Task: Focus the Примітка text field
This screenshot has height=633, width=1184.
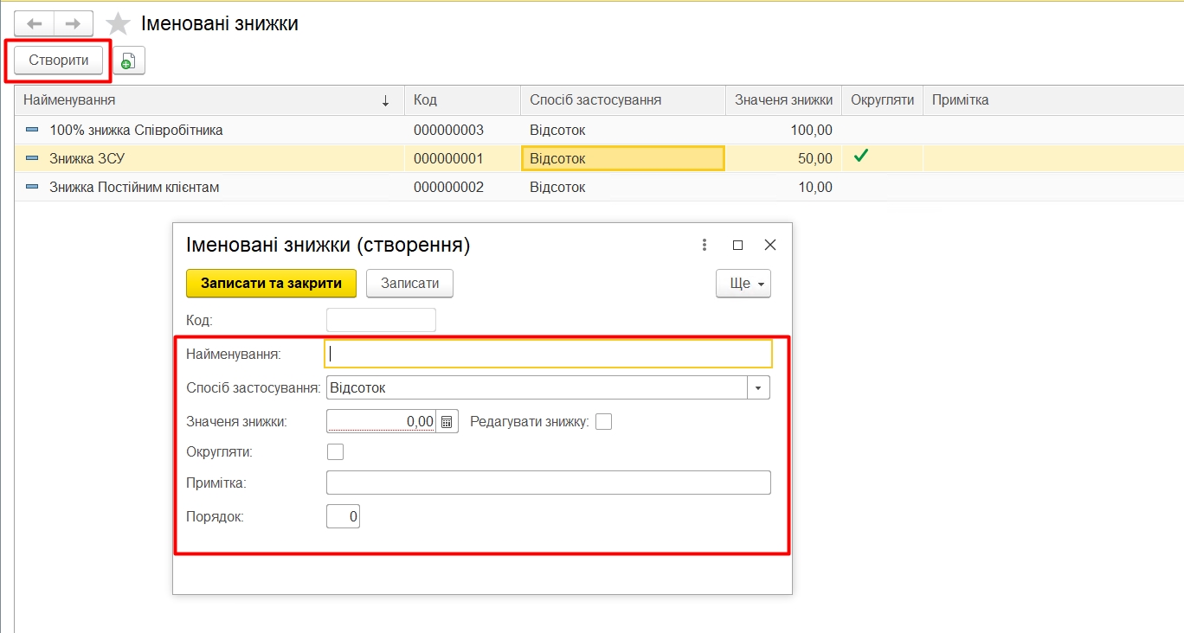Action: [548, 483]
